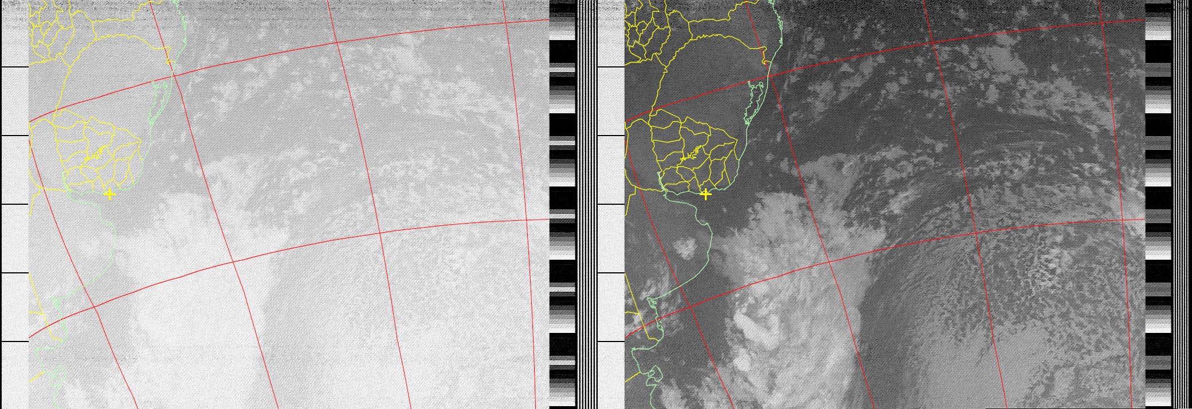Viewport: 1192px width, 409px height.
Task: Click the right image's grayscale telemetry wedge strip
Action: pos(1158,206)
